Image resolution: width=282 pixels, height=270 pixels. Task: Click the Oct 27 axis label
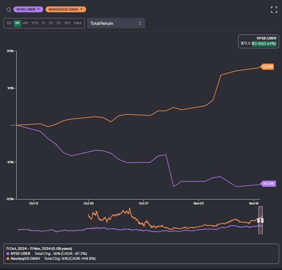(144, 204)
